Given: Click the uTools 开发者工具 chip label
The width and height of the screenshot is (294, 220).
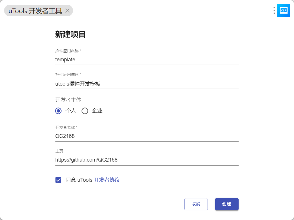Looking at the screenshot, I should tap(35, 11).
